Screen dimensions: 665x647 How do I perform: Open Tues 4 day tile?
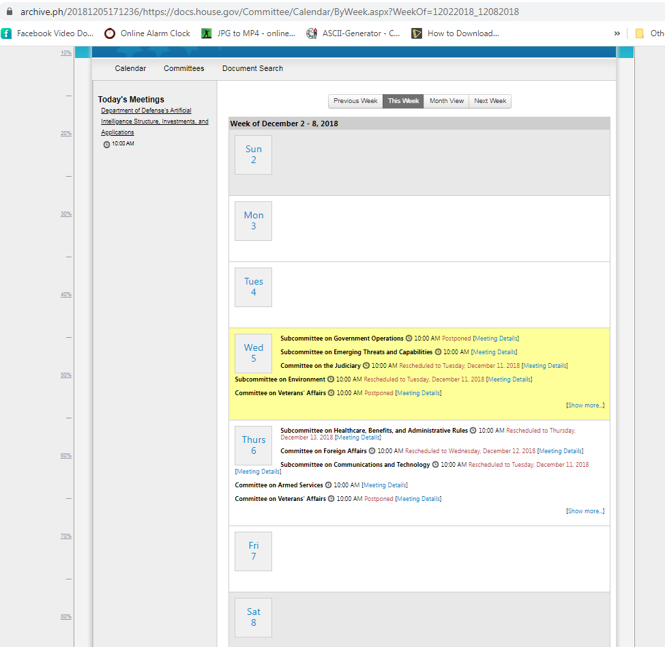click(x=253, y=287)
